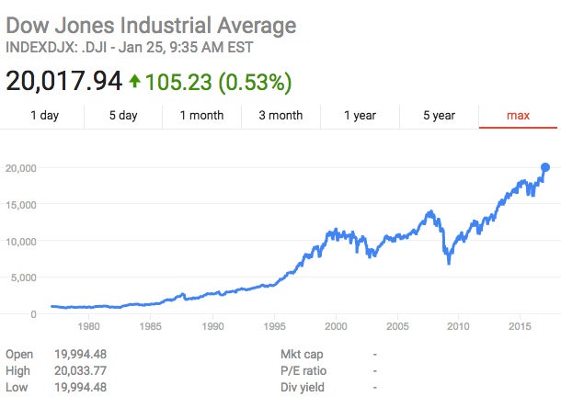Click the Div yield label
This screenshot has width=561, height=408.
tap(302, 387)
